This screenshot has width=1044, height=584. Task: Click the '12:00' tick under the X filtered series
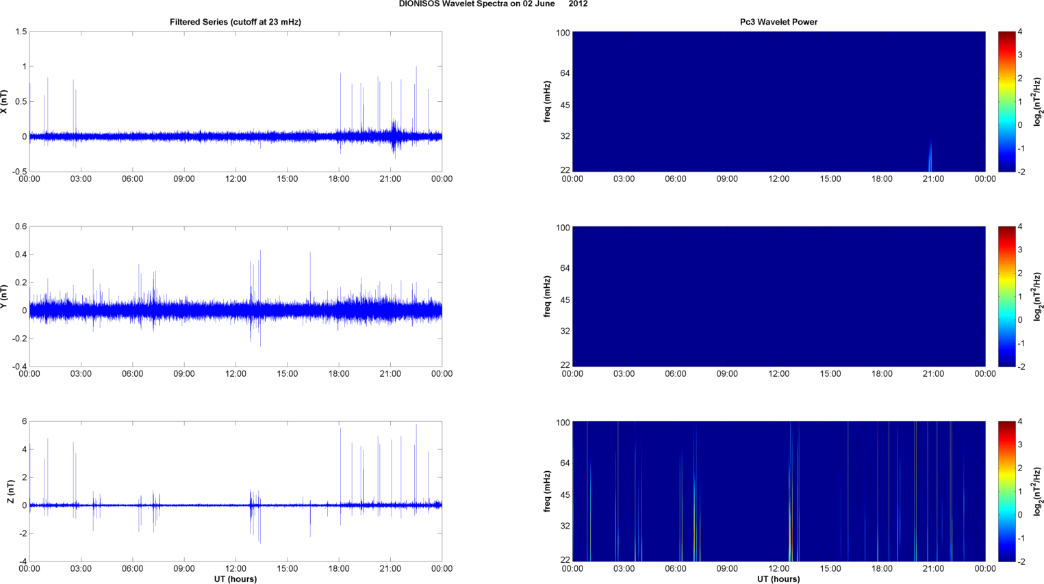(235, 179)
